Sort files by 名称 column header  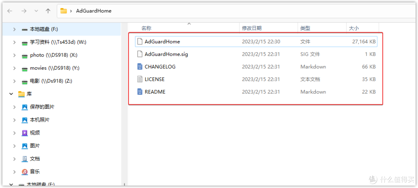pos(146,28)
